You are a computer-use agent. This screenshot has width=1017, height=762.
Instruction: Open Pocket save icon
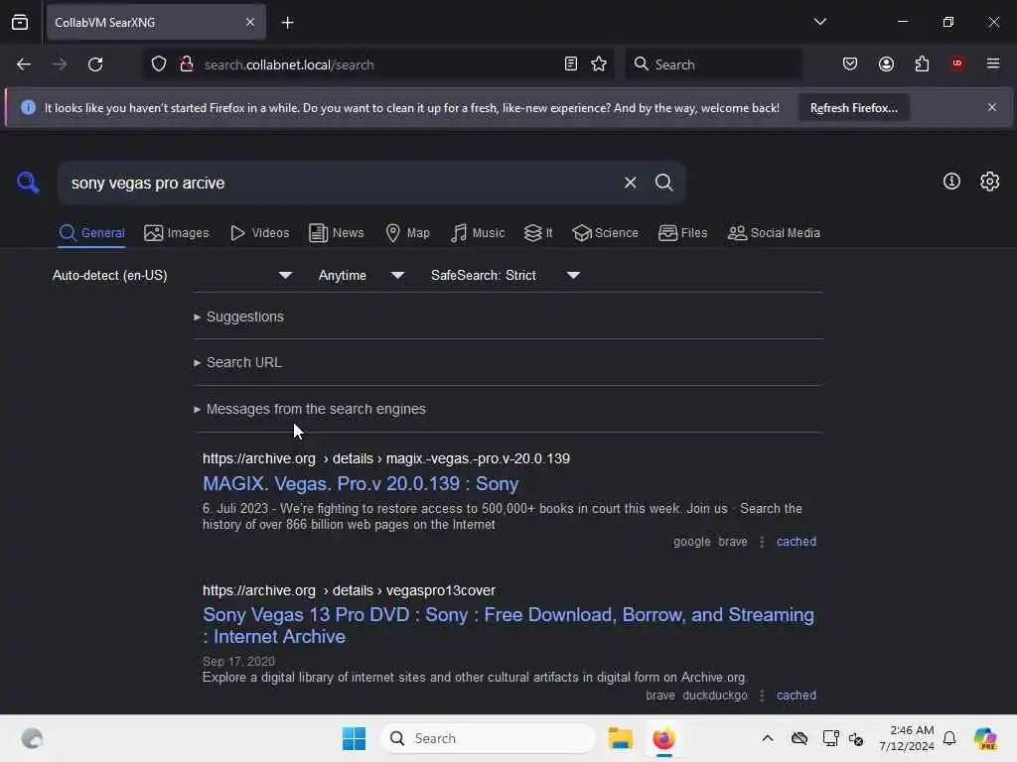pyautogui.click(x=850, y=64)
